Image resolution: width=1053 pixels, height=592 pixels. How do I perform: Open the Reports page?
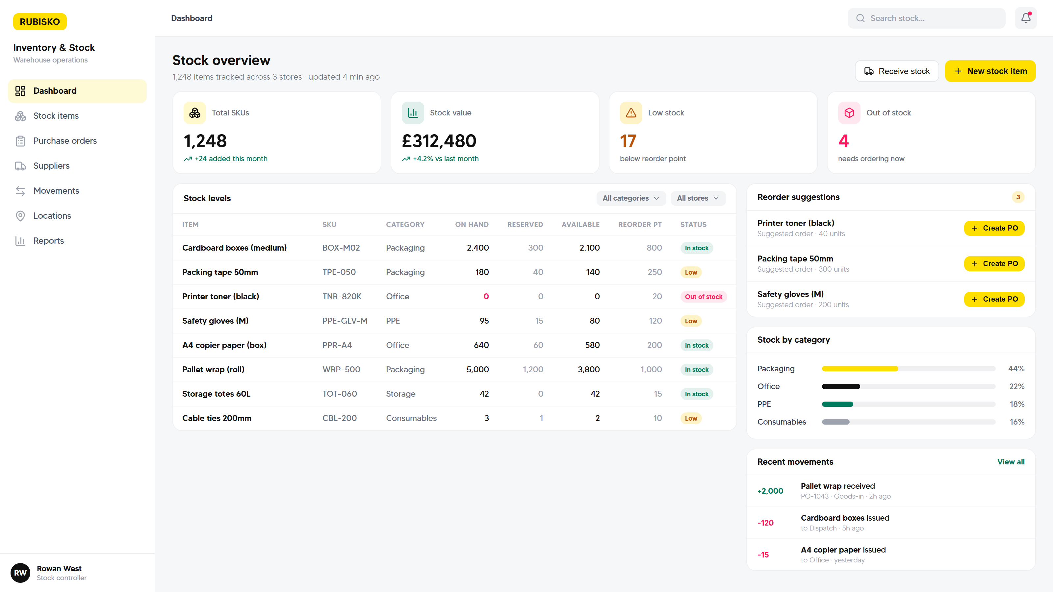coord(77,241)
